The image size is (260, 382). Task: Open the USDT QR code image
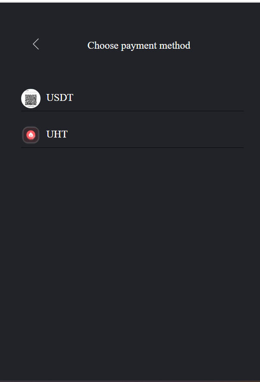click(31, 98)
